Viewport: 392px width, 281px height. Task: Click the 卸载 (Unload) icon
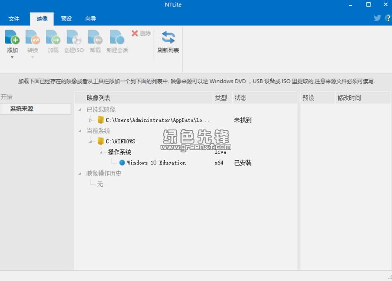[x=95, y=37]
